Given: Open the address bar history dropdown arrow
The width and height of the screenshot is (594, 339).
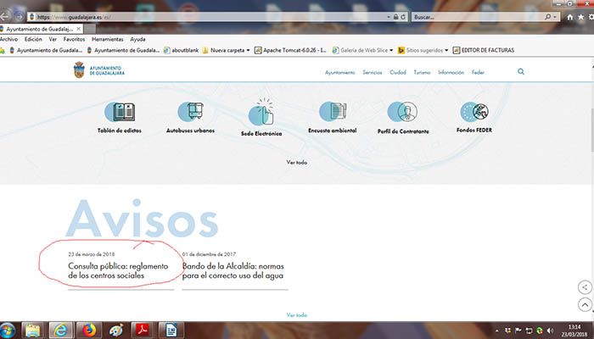Looking at the screenshot, I should coord(389,17).
